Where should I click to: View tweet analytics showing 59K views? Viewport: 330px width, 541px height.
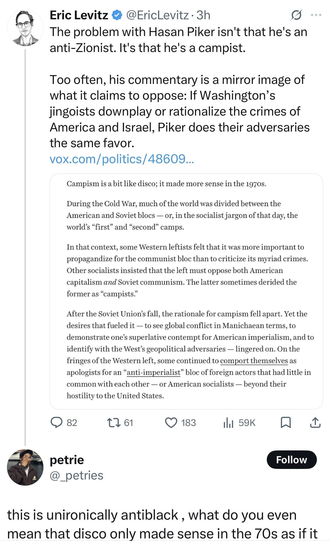228,423
